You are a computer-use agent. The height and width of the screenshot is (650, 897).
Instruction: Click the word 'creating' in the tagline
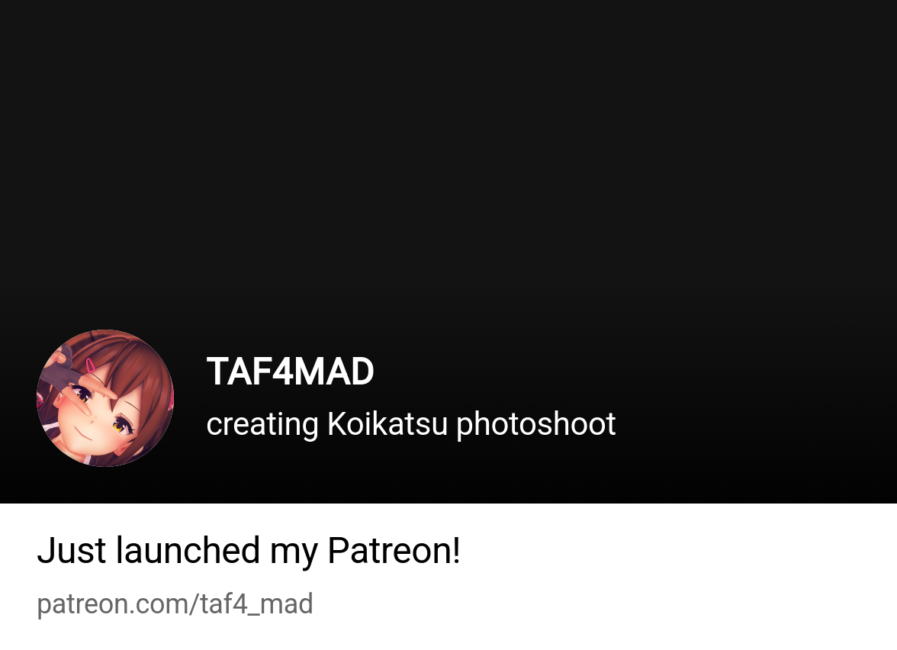262,425
